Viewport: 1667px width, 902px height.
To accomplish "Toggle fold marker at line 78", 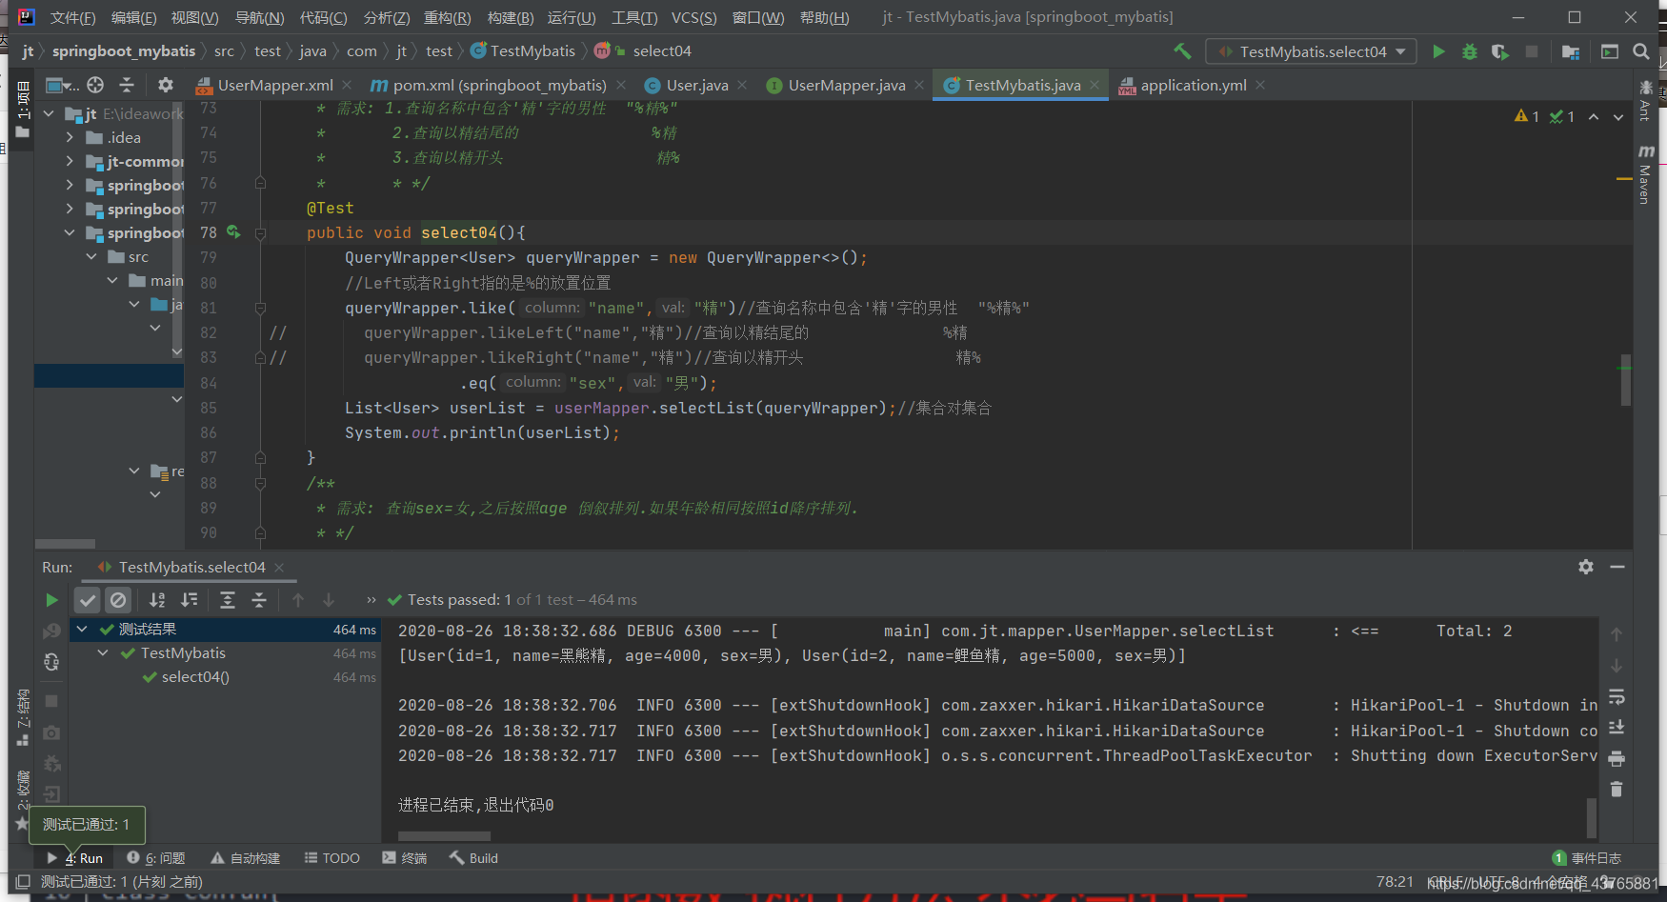I will (260, 232).
